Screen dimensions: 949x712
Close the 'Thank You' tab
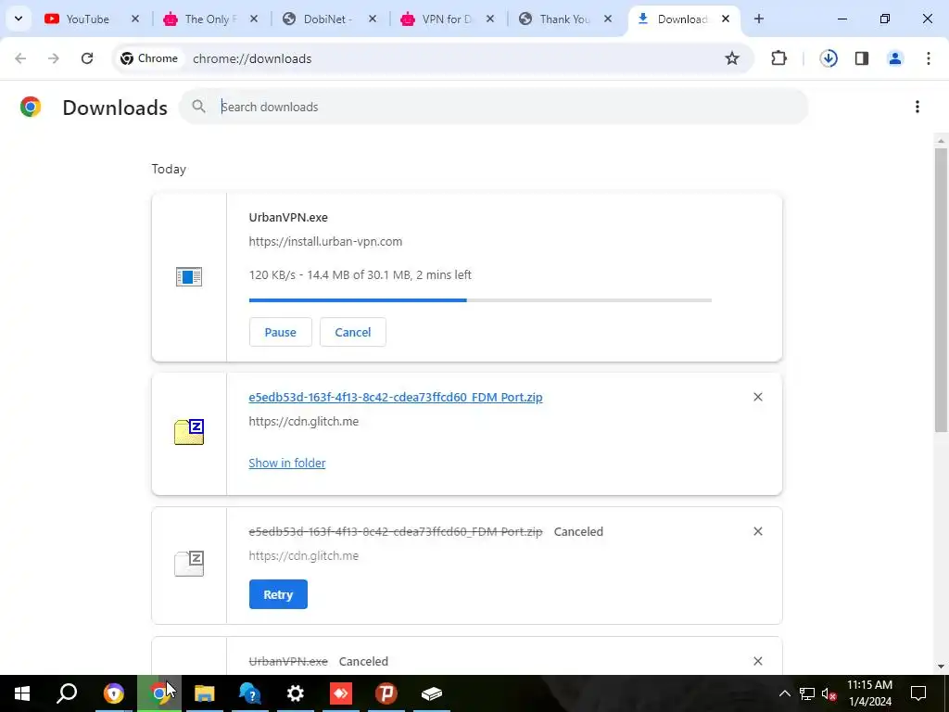coord(608,19)
